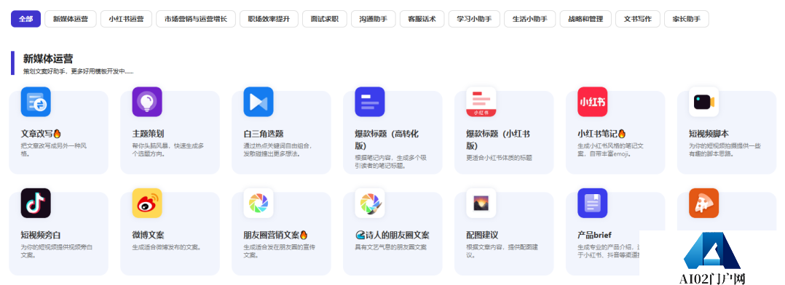Open the 配图建议 picture icon
This screenshot has height=285, width=785.
(x=481, y=203)
